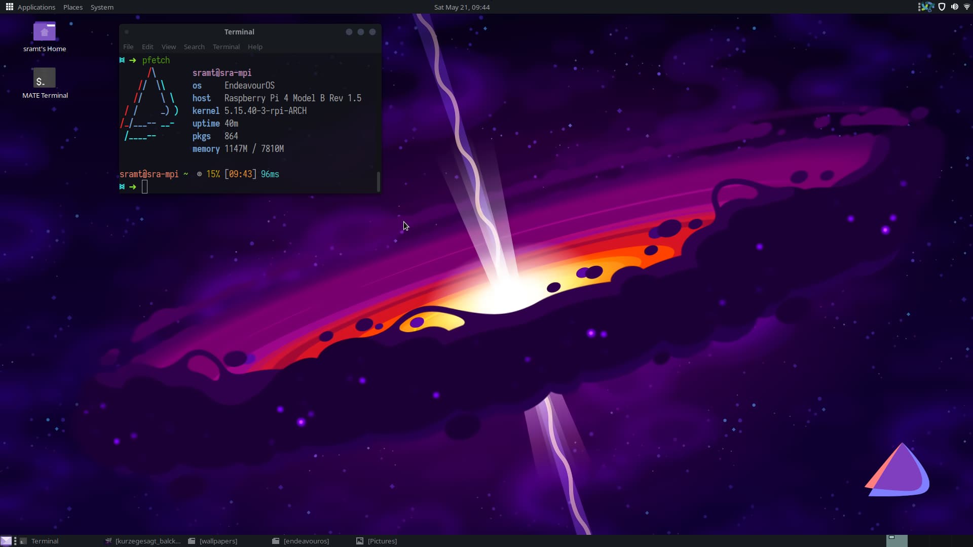The width and height of the screenshot is (973, 547).
Task: Open the terminal Edit menu
Action: click(x=147, y=47)
